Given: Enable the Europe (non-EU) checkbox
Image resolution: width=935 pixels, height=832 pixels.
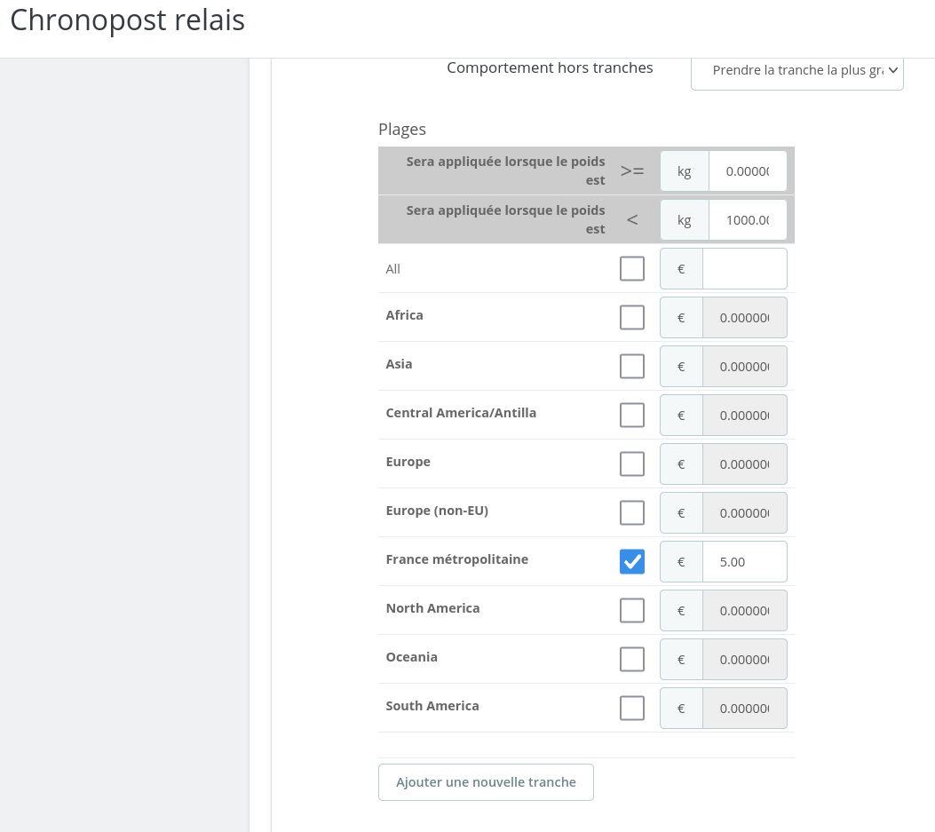Looking at the screenshot, I should coord(632,513).
